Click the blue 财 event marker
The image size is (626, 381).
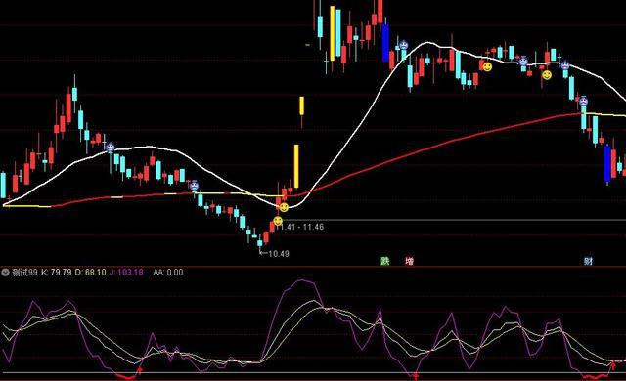(x=588, y=262)
